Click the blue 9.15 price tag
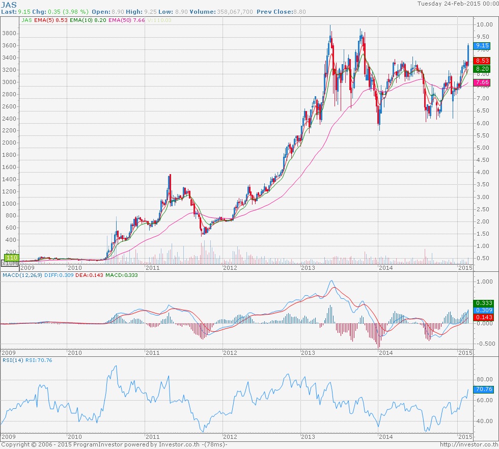This screenshot has width=499, height=449. tap(482, 45)
